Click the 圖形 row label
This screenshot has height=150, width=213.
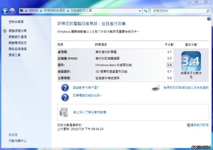(61, 65)
